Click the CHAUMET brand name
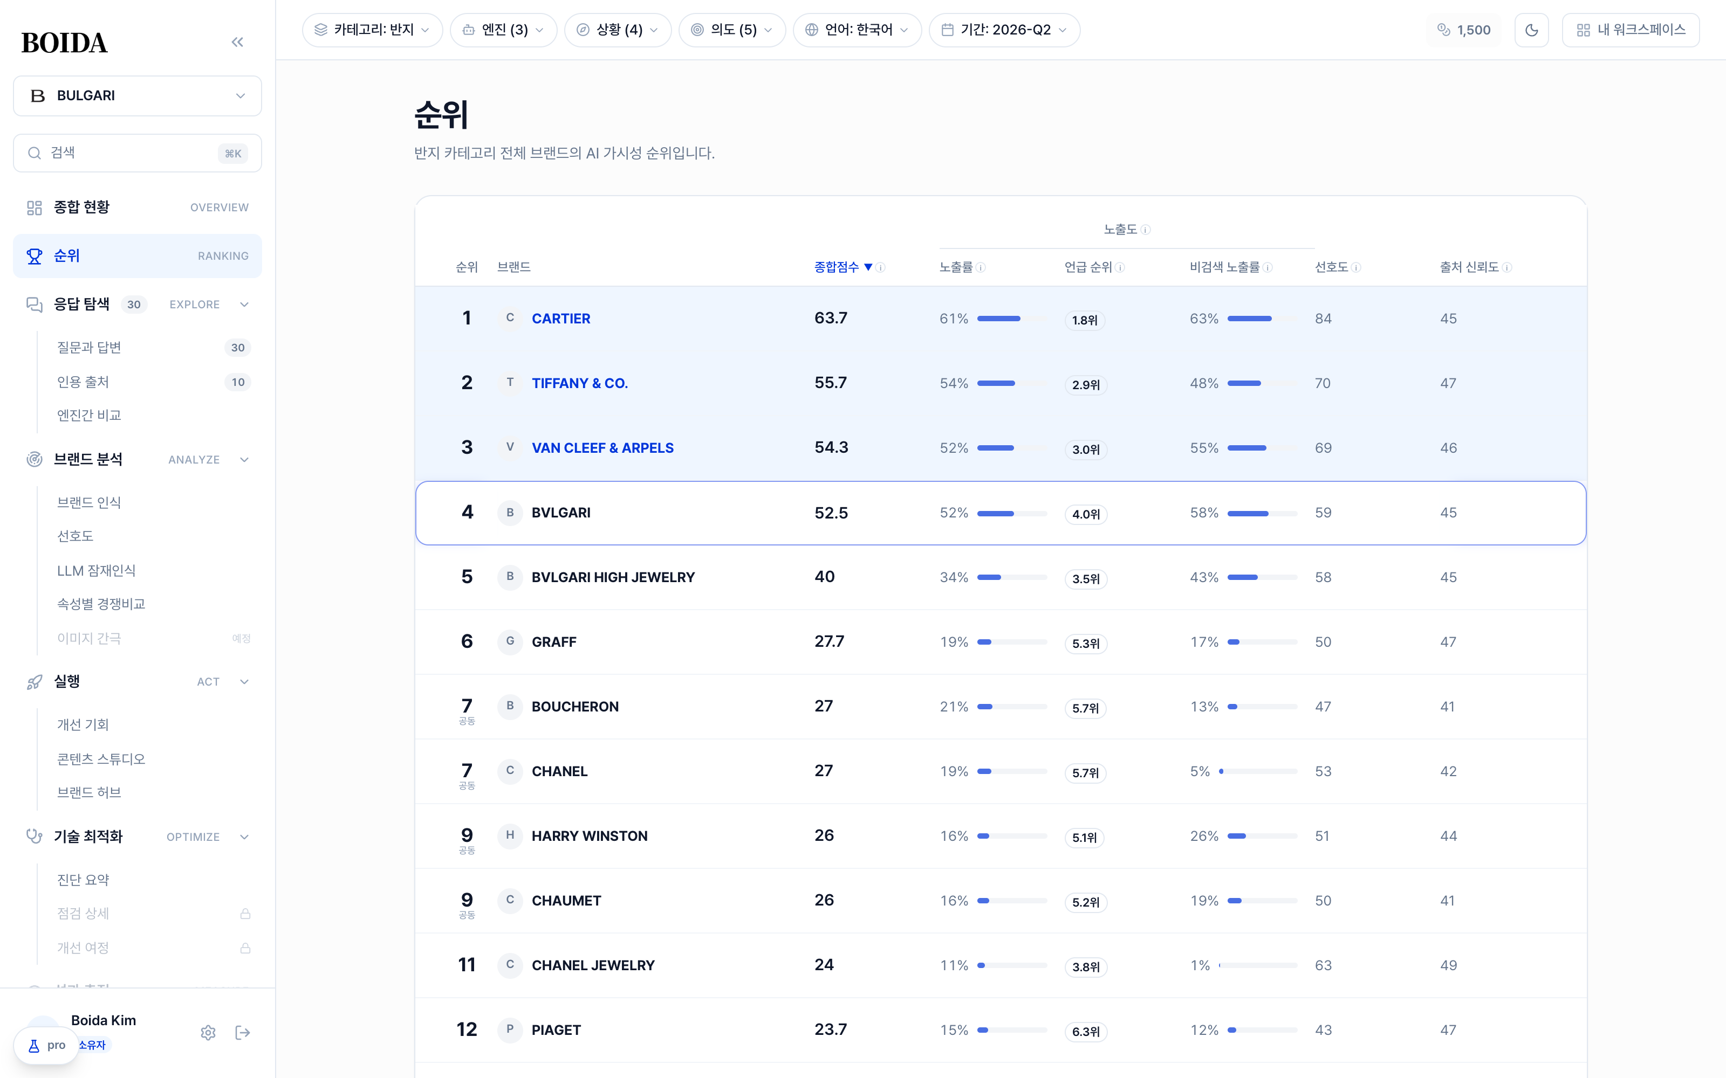Screen dimensions: 1726x1078 [566, 901]
